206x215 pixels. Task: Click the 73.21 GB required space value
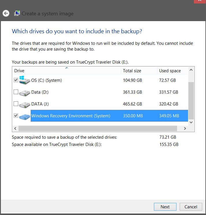(x=168, y=137)
